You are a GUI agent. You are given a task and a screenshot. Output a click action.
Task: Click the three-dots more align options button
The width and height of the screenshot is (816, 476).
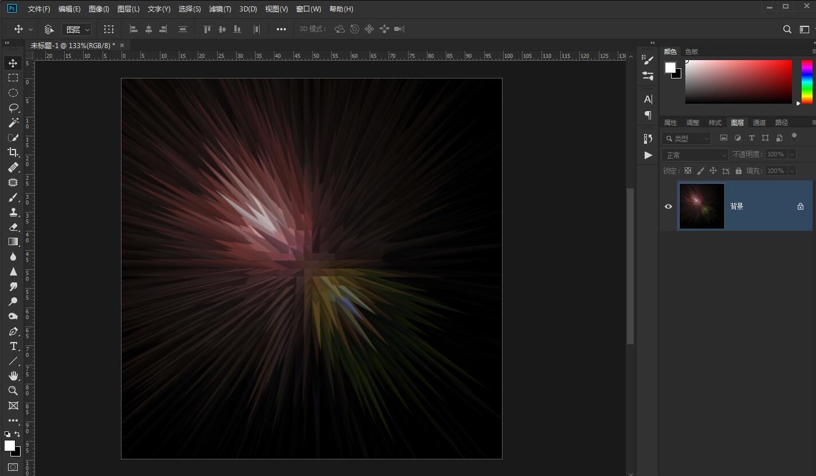coord(281,29)
